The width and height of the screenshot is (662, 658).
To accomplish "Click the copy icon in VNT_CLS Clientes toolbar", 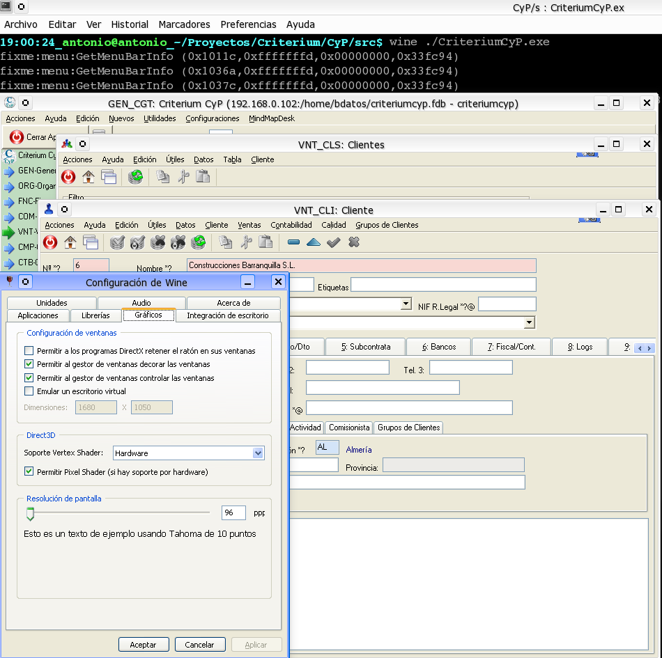I will [162, 177].
